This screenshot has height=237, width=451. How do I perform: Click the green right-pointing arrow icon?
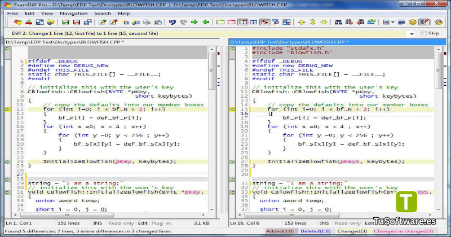click(x=194, y=22)
